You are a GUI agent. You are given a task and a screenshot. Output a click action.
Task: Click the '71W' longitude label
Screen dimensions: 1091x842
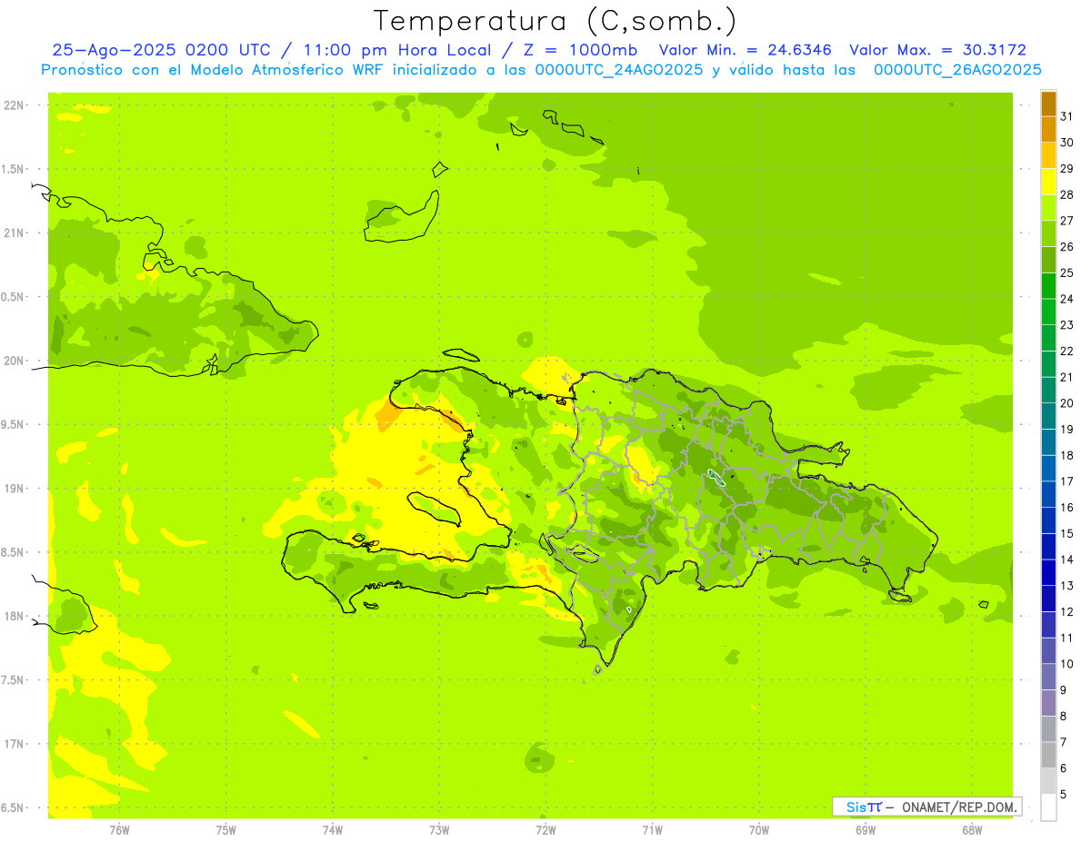[652, 830]
